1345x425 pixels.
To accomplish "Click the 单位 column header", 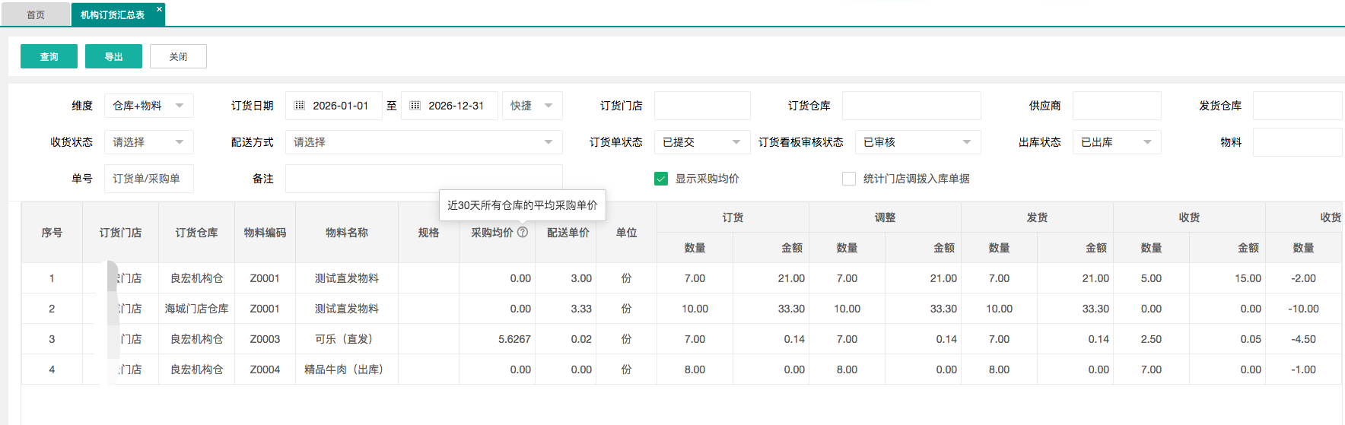I will [x=626, y=233].
